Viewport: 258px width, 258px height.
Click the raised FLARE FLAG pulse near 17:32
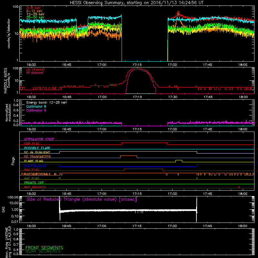click(x=179, y=160)
